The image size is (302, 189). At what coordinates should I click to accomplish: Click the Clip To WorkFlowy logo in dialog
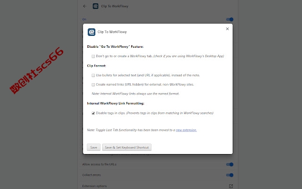point(92,32)
